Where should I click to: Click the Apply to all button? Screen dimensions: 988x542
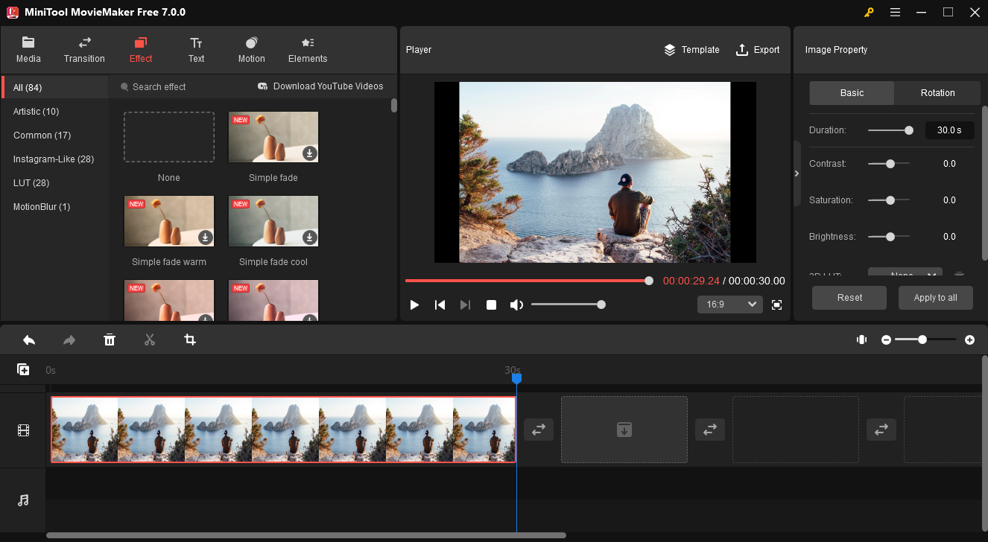935,298
